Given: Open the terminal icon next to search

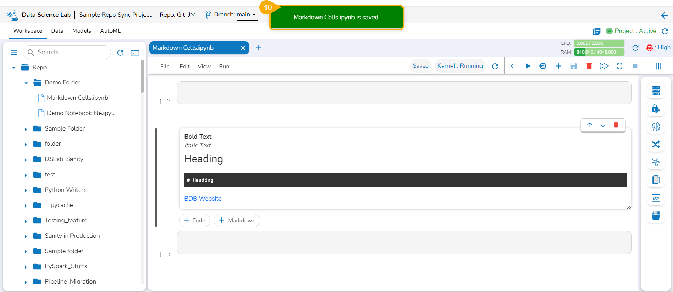Looking at the screenshot, I should (135, 53).
